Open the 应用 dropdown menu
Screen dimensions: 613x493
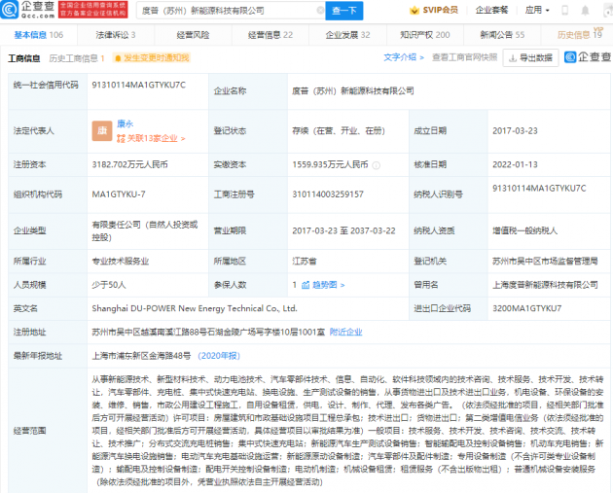[x=537, y=10]
